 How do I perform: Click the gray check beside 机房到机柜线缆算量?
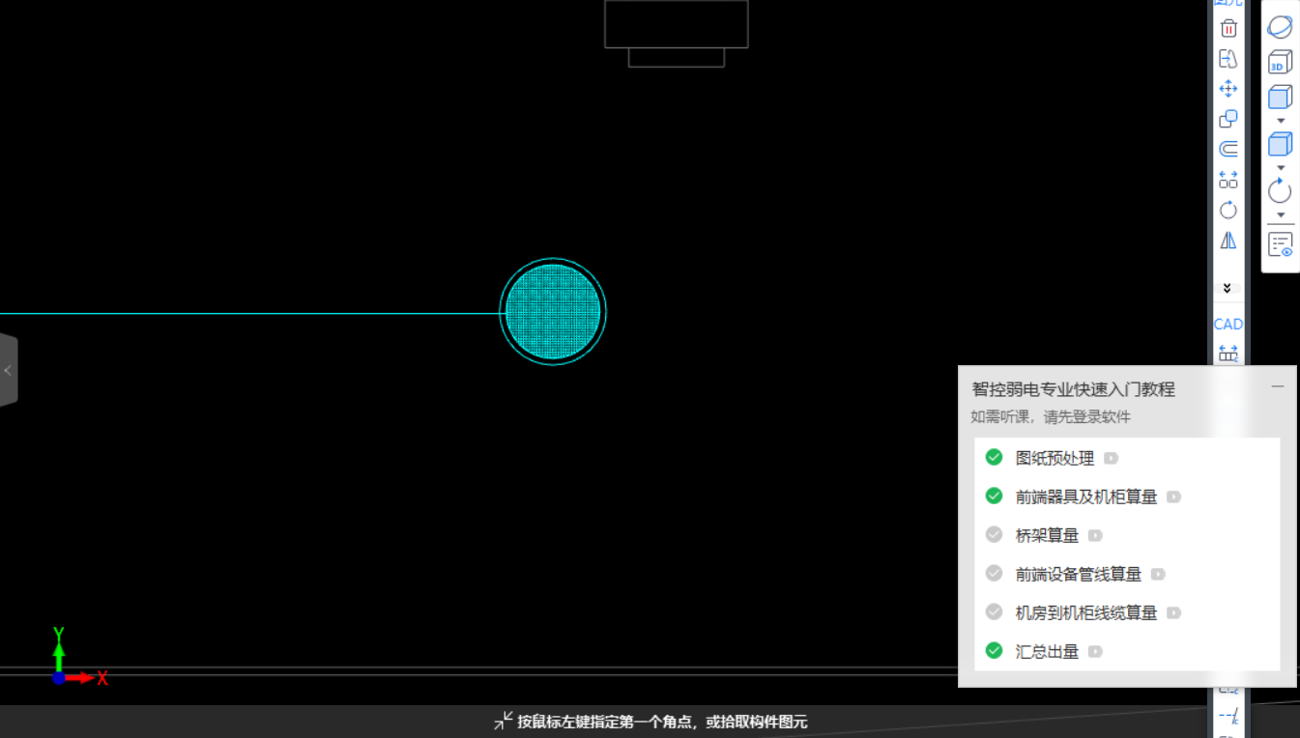coord(994,611)
